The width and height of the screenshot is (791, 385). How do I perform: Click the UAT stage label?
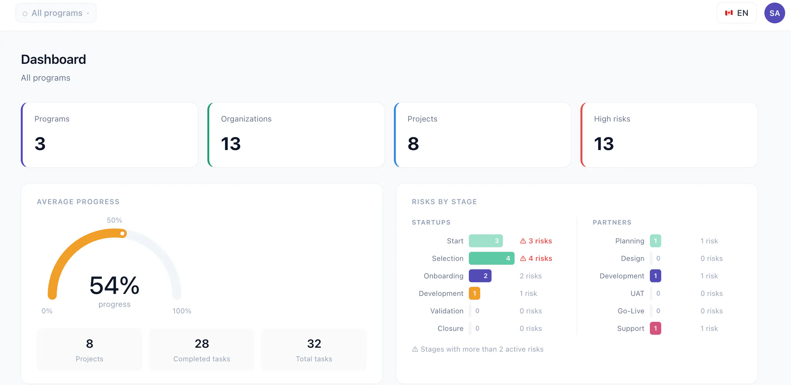637,293
